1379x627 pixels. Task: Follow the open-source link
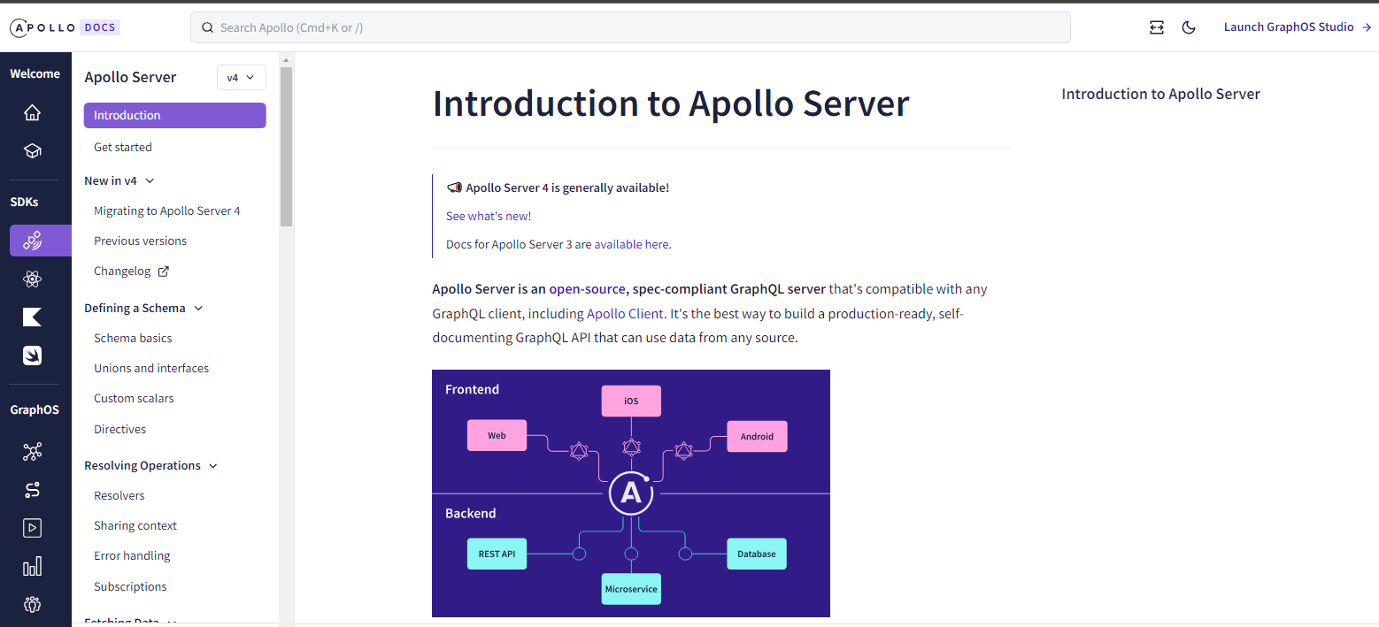(x=588, y=288)
